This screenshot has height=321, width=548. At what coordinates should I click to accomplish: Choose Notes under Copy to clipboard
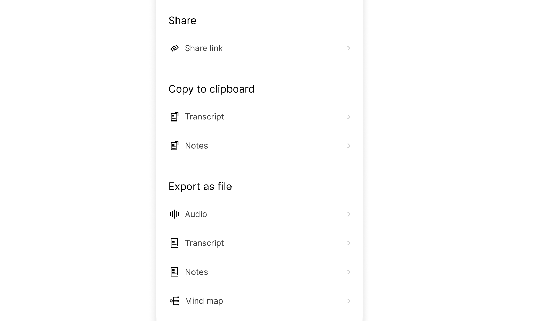pyautogui.click(x=196, y=146)
